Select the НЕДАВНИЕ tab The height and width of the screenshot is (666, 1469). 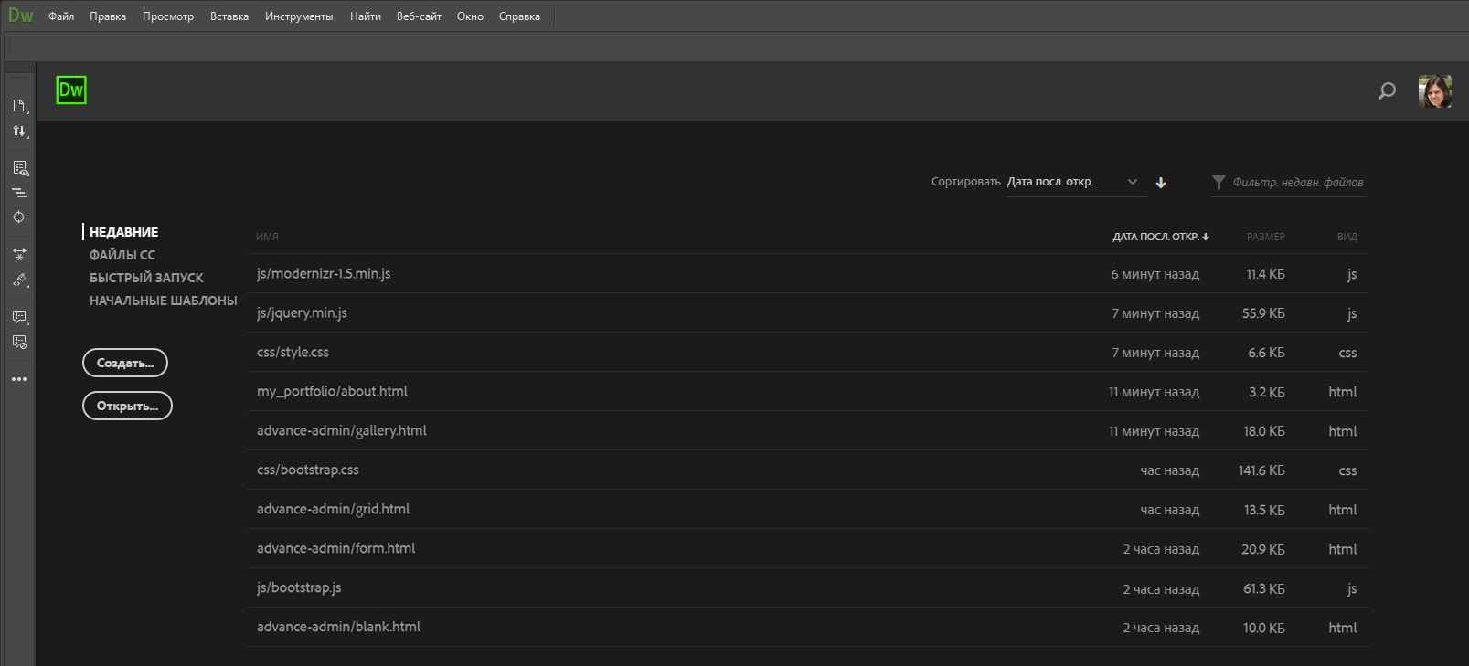[123, 232]
